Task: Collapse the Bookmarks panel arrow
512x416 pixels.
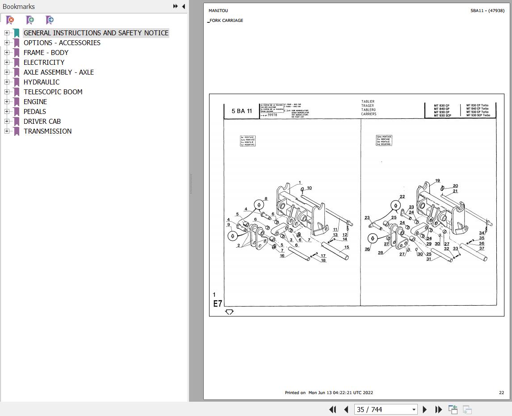Action: coord(184,6)
